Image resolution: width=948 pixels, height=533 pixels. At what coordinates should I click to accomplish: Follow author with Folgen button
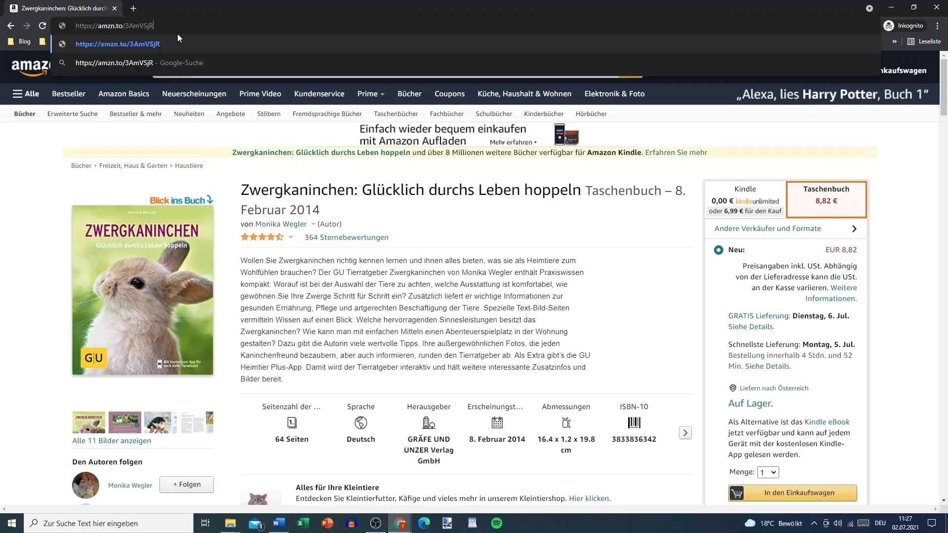pyautogui.click(x=187, y=485)
